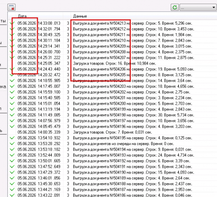Select row for document №504207
The height and width of the screenshot is (197, 217).
coord(113,58)
